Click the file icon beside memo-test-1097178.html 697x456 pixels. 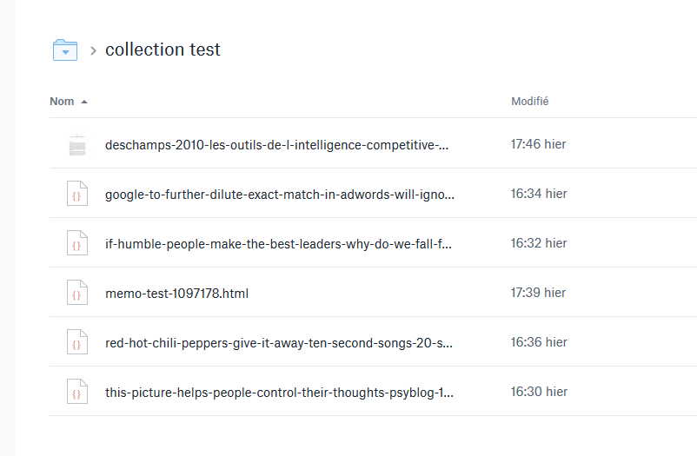point(77,293)
